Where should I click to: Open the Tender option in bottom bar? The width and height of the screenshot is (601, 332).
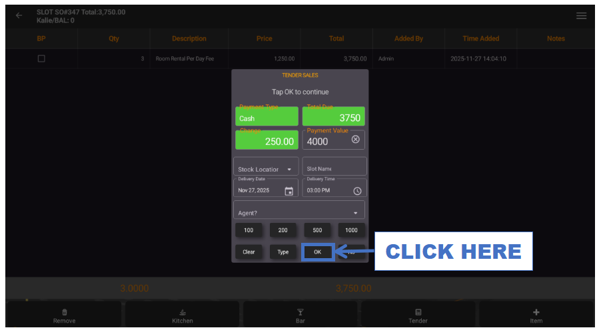click(418, 316)
